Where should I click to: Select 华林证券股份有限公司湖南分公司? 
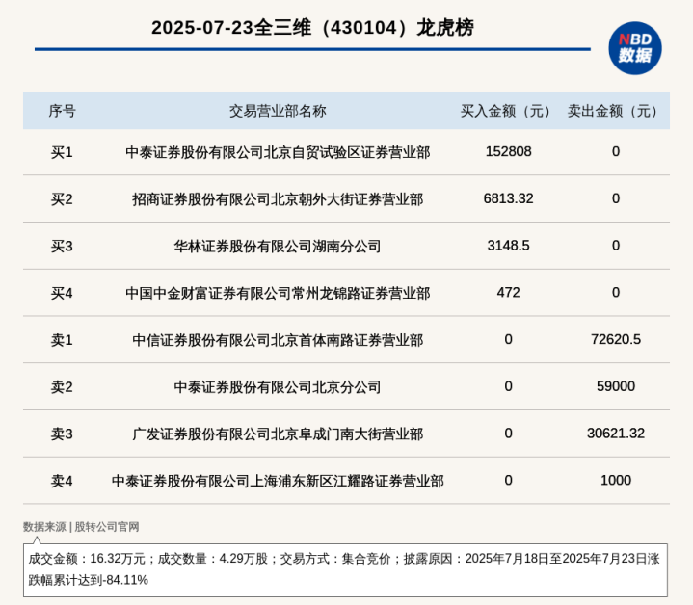point(278,246)
